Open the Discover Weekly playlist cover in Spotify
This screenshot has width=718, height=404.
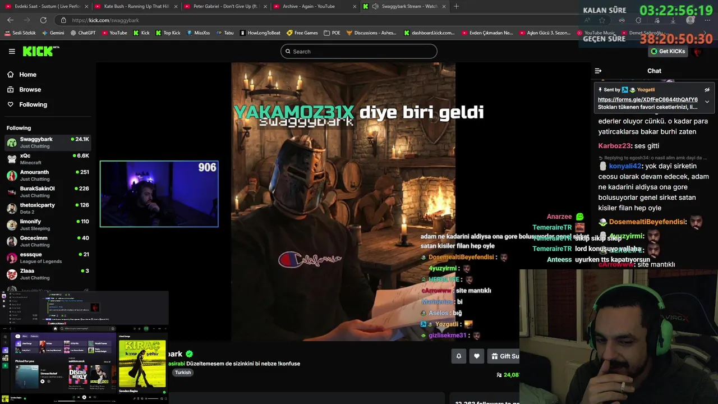point(78,374)
